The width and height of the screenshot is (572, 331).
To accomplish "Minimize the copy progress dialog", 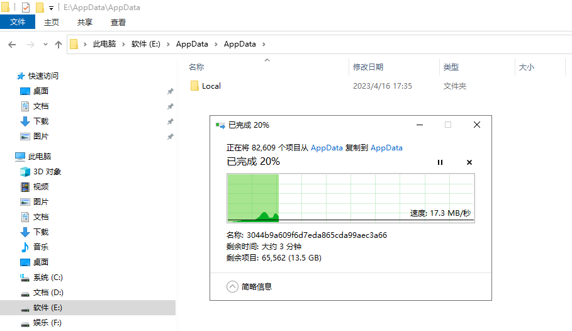I will click(x=420, y=125).
